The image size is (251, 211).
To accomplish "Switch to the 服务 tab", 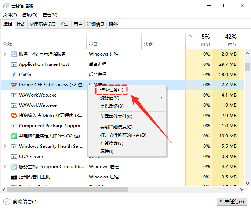I will click(113, 24).
